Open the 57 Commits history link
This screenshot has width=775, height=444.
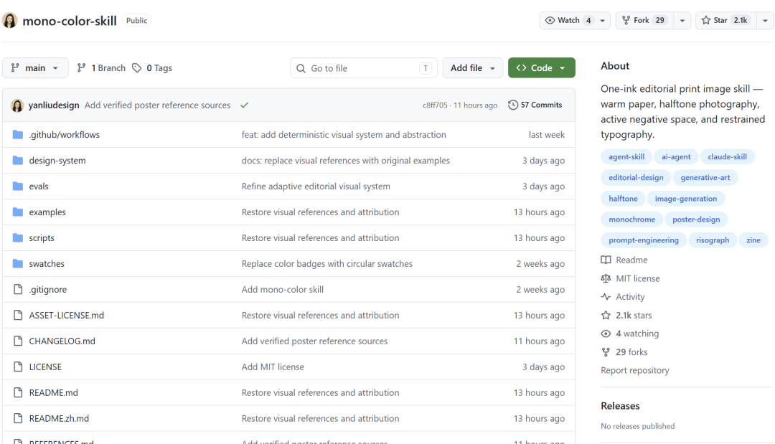pyautogui.click(x=535, y=105)
